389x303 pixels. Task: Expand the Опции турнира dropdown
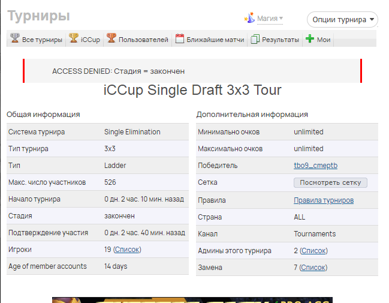tap(342, 20)
